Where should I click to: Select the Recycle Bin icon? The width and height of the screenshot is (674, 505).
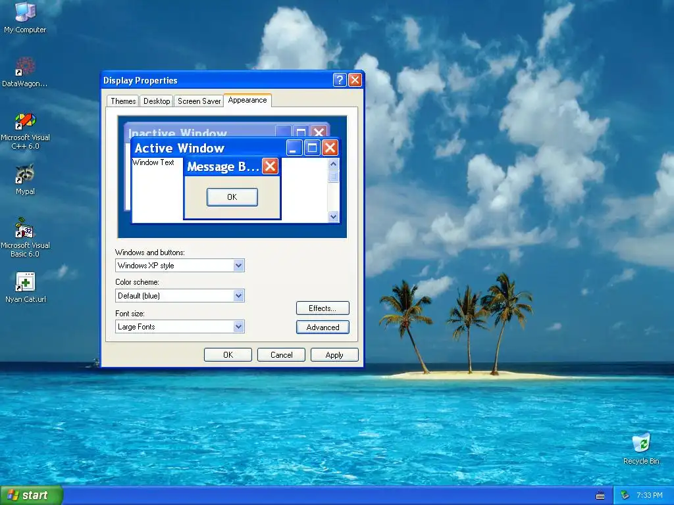[641, 449]
